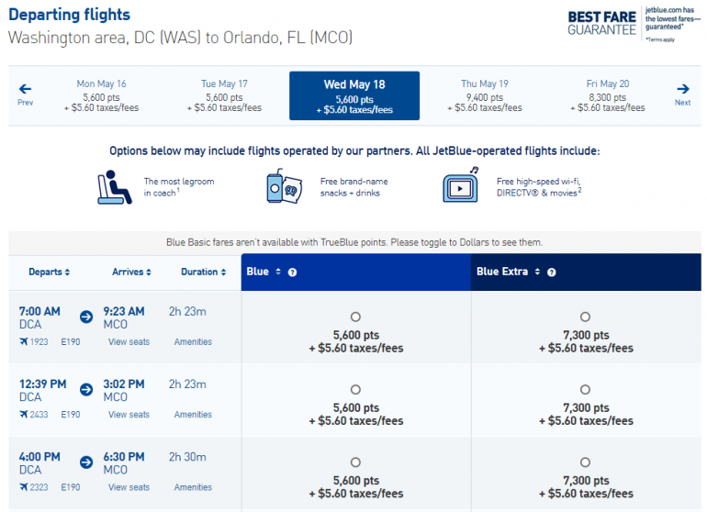Select Blue fare for 7:00 AM flight

point(355,317)
